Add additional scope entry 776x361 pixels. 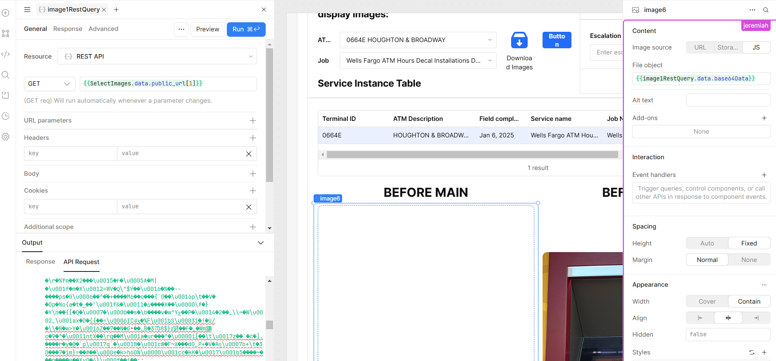tap(253, 227)
